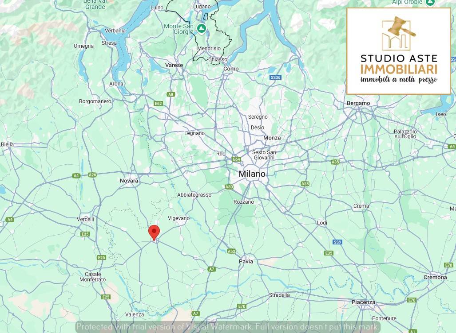Click the A35 motorway shield
This screenshot has width=456, height=333.
[335, 162]
